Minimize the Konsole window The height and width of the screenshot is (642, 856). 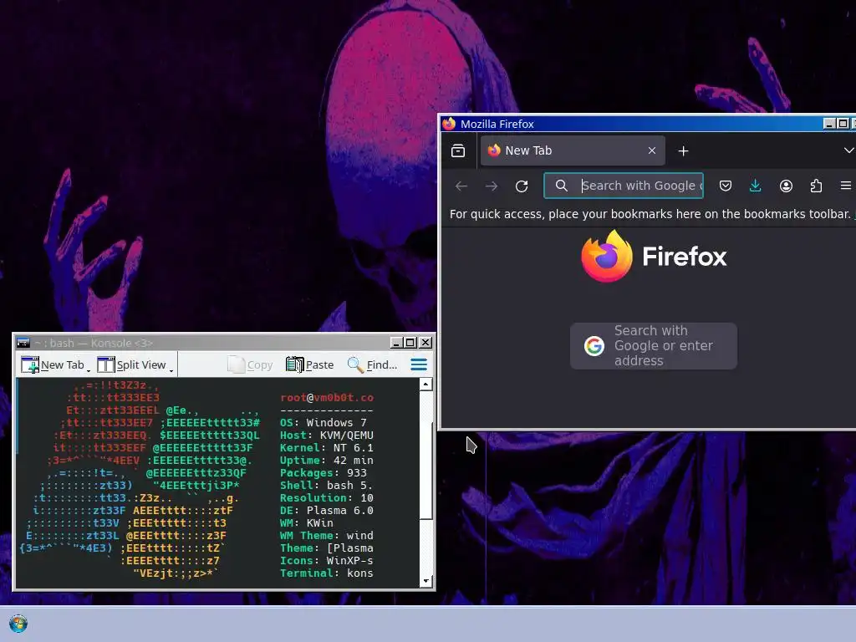396,343
